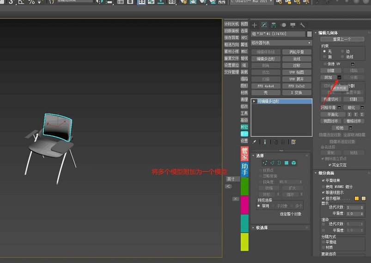Screen dimensions: 371x263
Task: Enable the 平滑组 separate-by checkbox
Action: click(x=323, y=242)
